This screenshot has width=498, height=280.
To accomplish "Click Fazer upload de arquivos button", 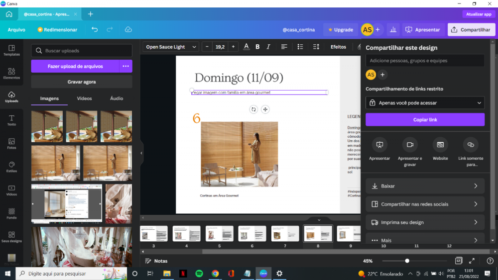I will pyautogui.click(x=75, y=66).
